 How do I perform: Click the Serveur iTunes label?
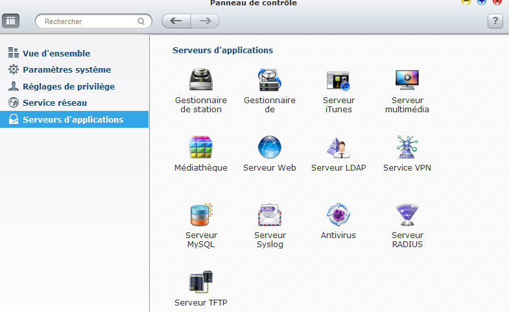(x=338, y=104)
